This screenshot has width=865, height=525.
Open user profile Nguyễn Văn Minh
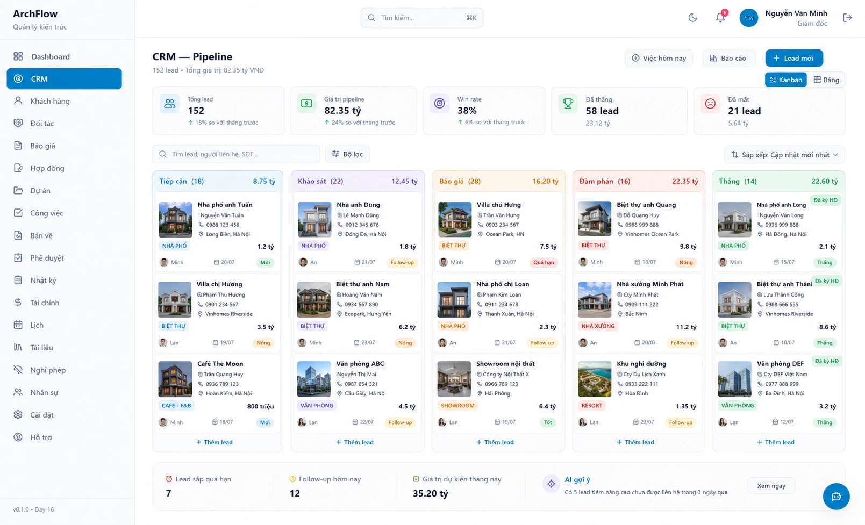[784, 18]
